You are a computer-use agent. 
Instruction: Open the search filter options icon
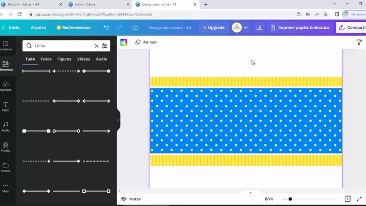pyautogui.click(x=105, y=46)
